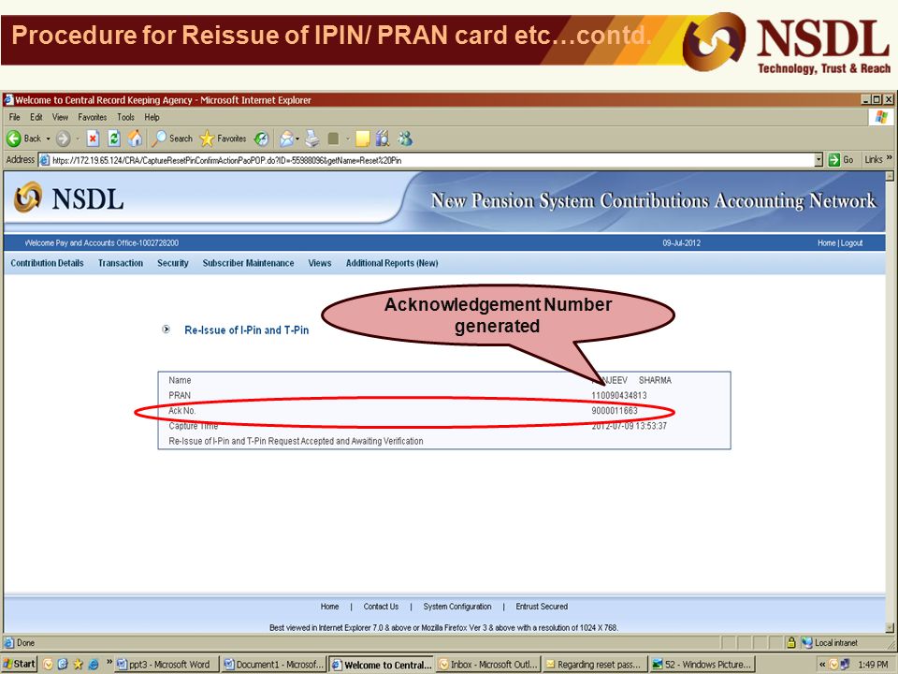Switch to Inbox - Microsoft Outlook taskbar button
Image resolution: width=898 pixels, height=674 pixels.
pos(488,665)
